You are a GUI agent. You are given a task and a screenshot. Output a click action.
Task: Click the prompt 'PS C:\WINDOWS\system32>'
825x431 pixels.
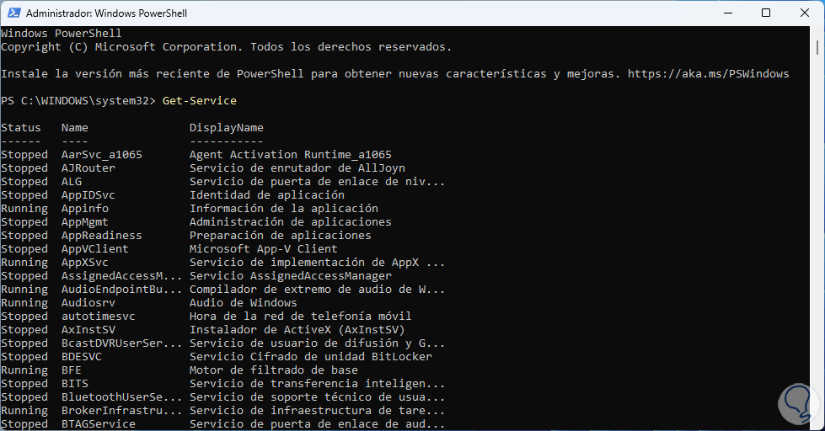(x=78, y=100)
